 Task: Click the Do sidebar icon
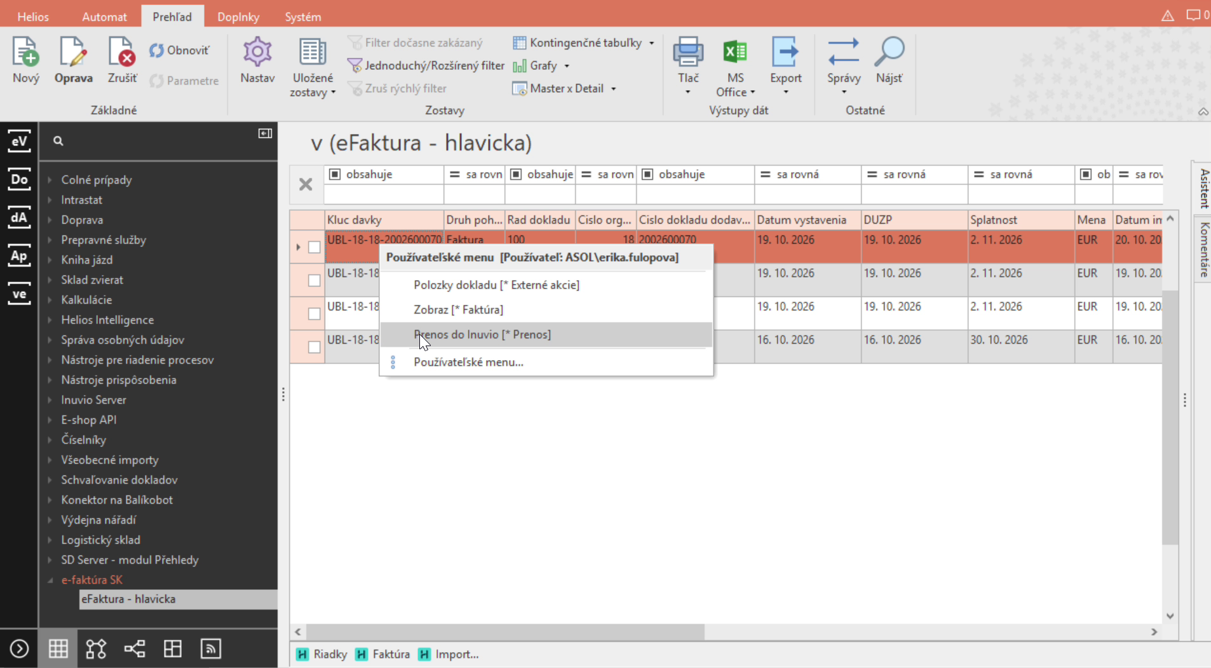pyautogui.click(x=19, y=179)
